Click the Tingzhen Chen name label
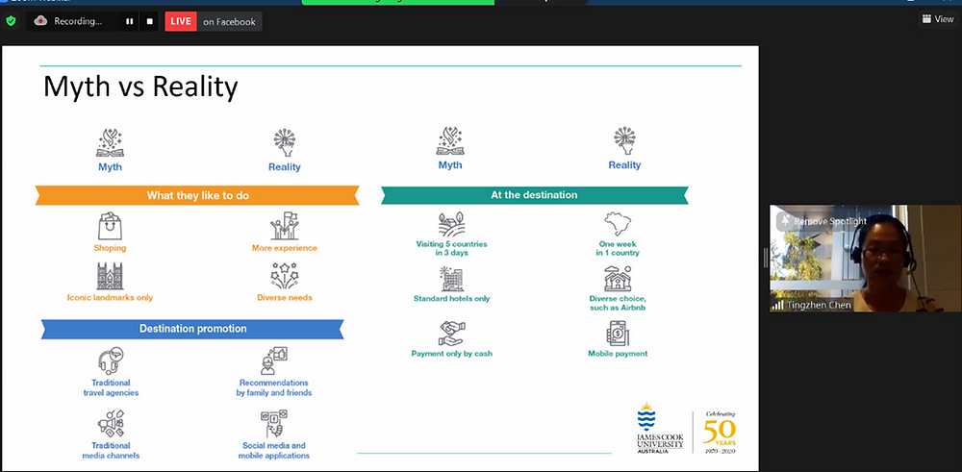 pos(820,305)
